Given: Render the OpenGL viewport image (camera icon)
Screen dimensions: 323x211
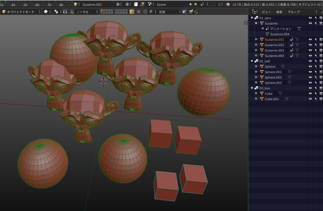Looking at the screenshot, I should click(191, 12).
